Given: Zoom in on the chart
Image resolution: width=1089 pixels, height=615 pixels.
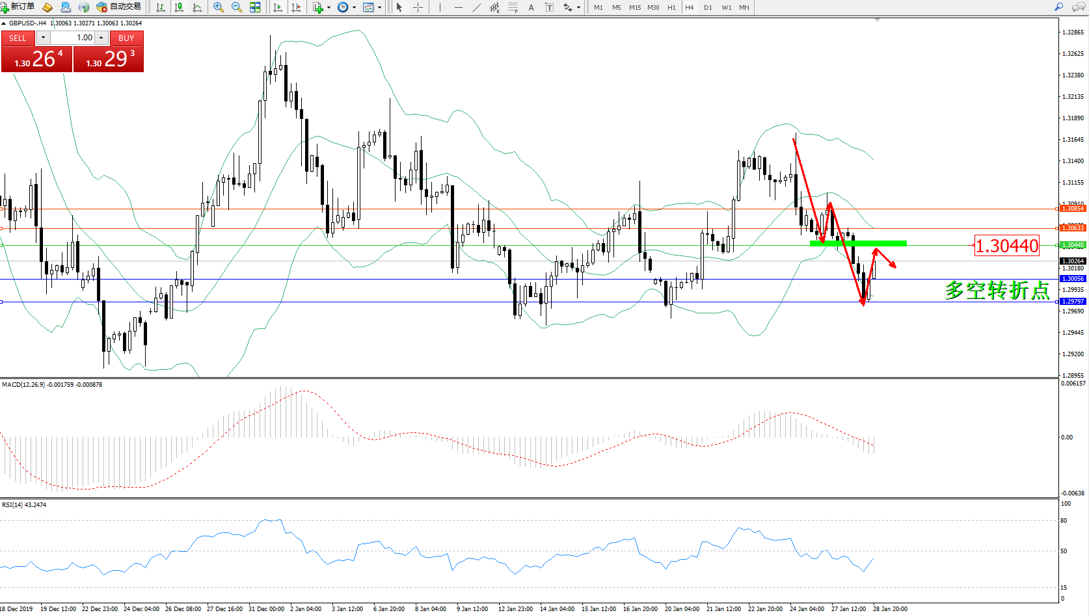Looking at the screenshot, I should click(219, 7).
